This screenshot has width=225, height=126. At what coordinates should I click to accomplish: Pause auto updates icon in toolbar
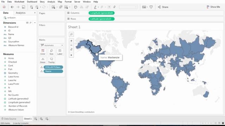(37, 7)
